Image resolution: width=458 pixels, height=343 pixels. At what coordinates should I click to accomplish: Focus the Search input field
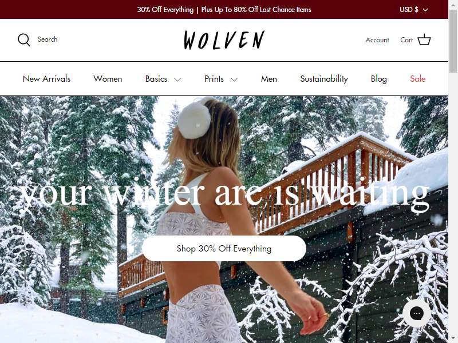coord(48,39)
